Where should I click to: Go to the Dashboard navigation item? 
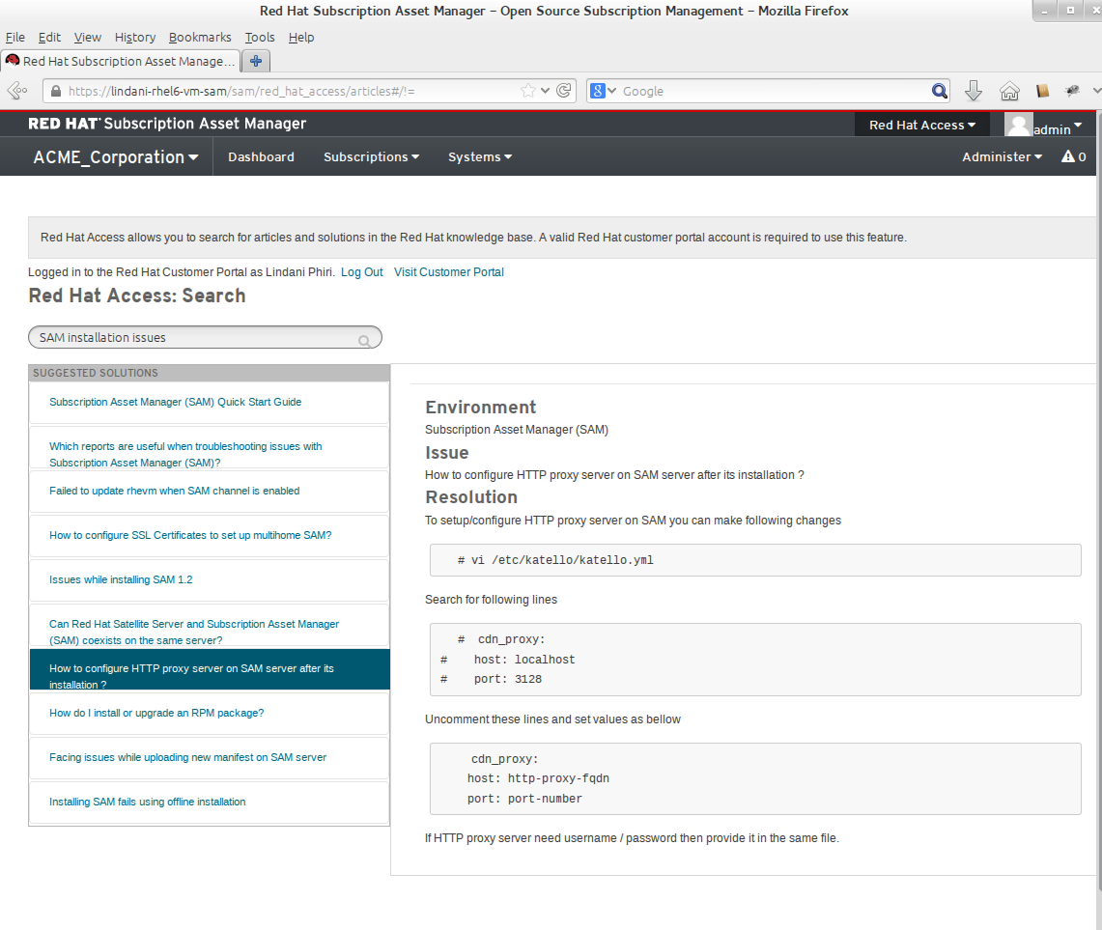261,156
